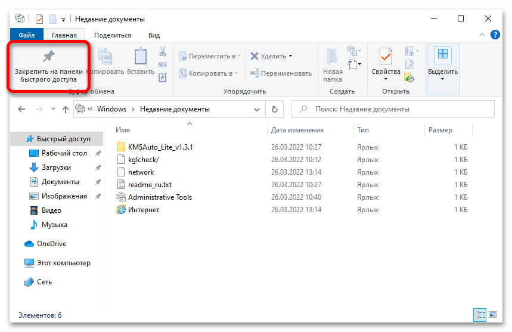Click the refresh icon beside address bar

point(274,109)
